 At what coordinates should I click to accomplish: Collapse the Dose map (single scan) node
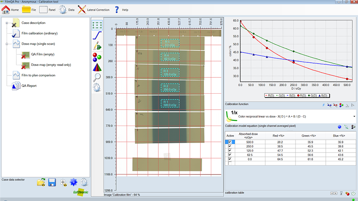[7, 44]
